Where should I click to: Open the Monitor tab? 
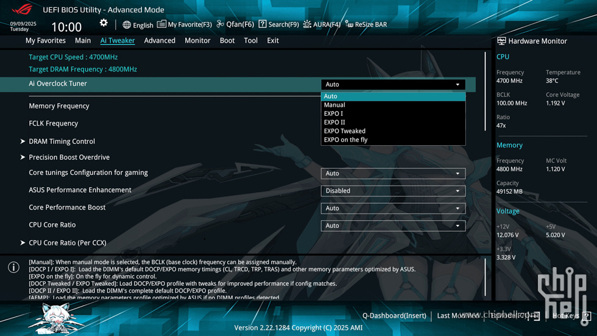[197, 40]
